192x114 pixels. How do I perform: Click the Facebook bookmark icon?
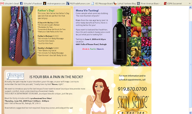point(21,3)
